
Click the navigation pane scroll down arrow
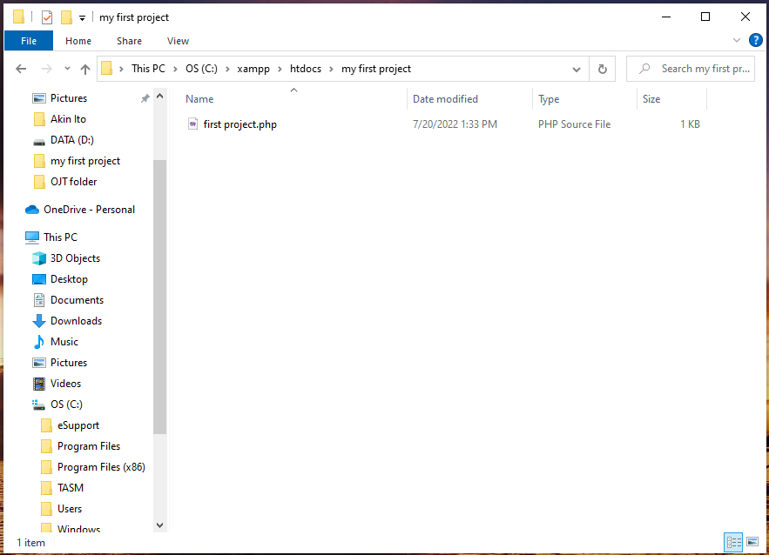click(x=160, y=525)
